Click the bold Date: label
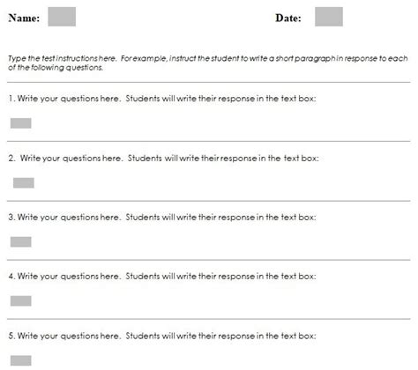 (288, 18)
